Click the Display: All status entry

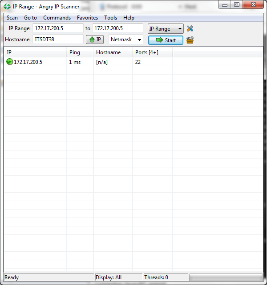[109, 277]
